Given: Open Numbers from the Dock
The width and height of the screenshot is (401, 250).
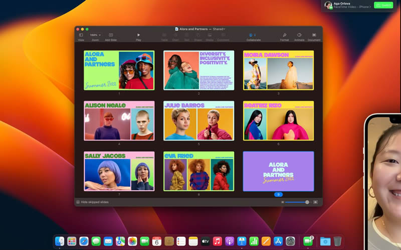Looking at the screenshot, I should pos(254,241).
